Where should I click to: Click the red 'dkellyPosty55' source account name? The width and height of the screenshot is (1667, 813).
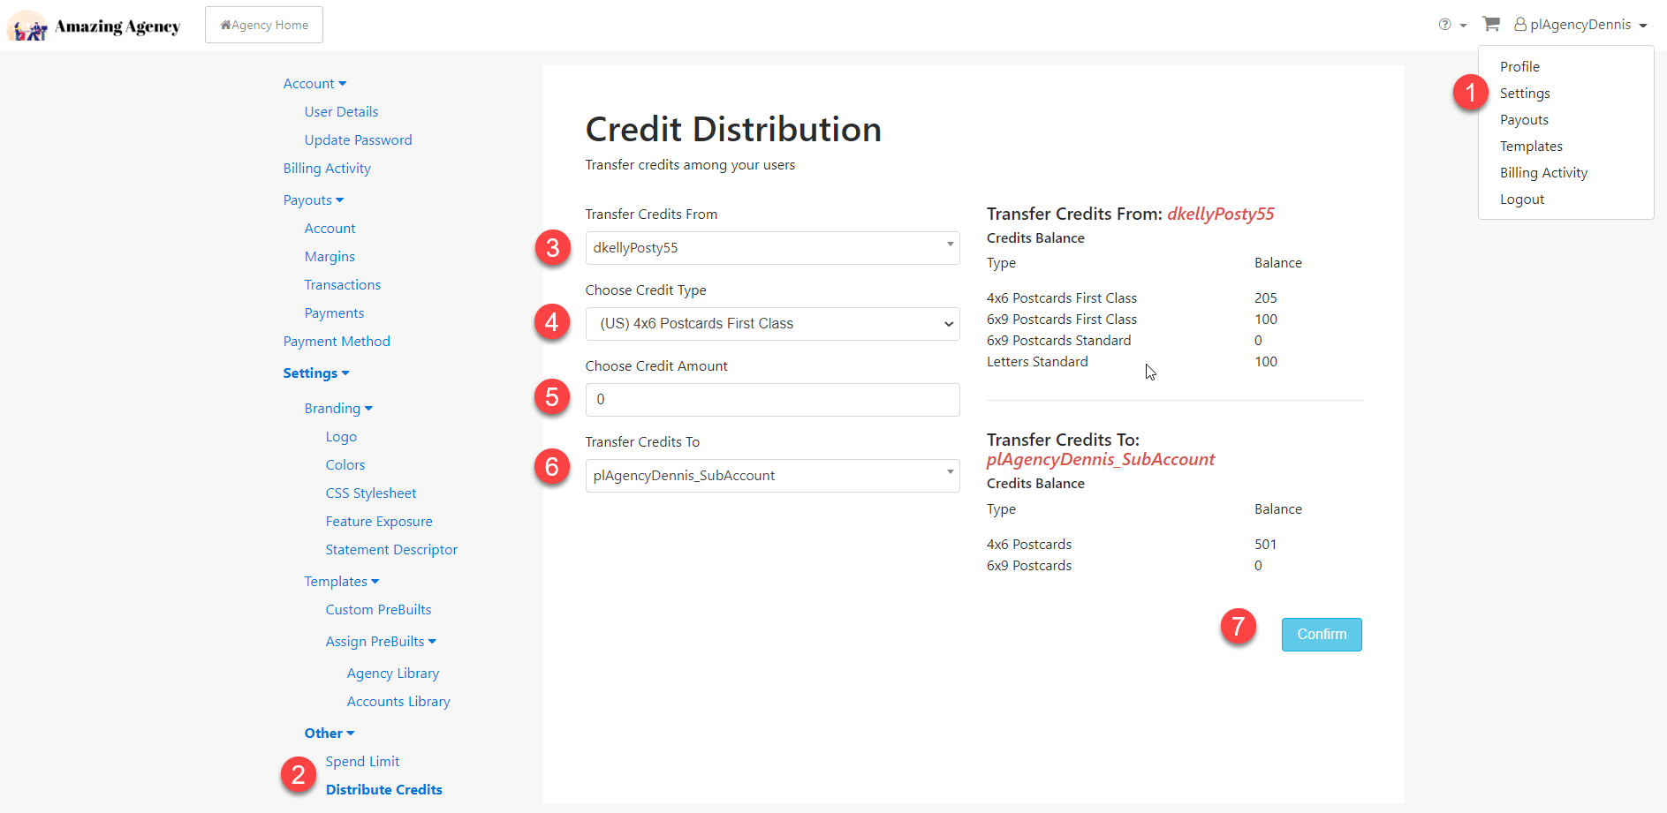pos(1220,215)
